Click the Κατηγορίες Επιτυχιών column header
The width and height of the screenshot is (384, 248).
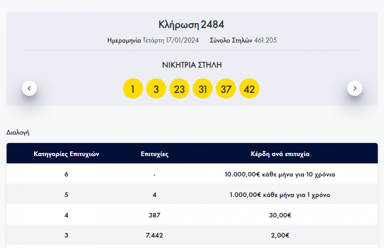pyautogui.click(x=66, y=154)
